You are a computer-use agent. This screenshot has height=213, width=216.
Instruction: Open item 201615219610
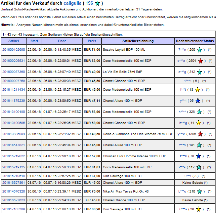13,176
